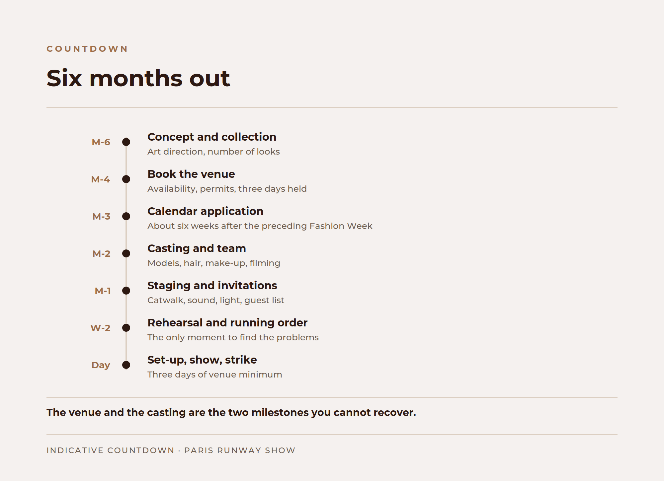This screenshot has height=481, width=664.
Task: Select 'Rehearsal and running order' heading
Action: 227,323
